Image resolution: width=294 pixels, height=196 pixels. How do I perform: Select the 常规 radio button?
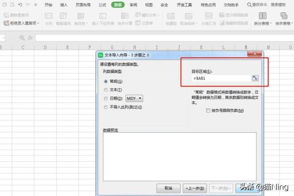[x=105, y=81]
